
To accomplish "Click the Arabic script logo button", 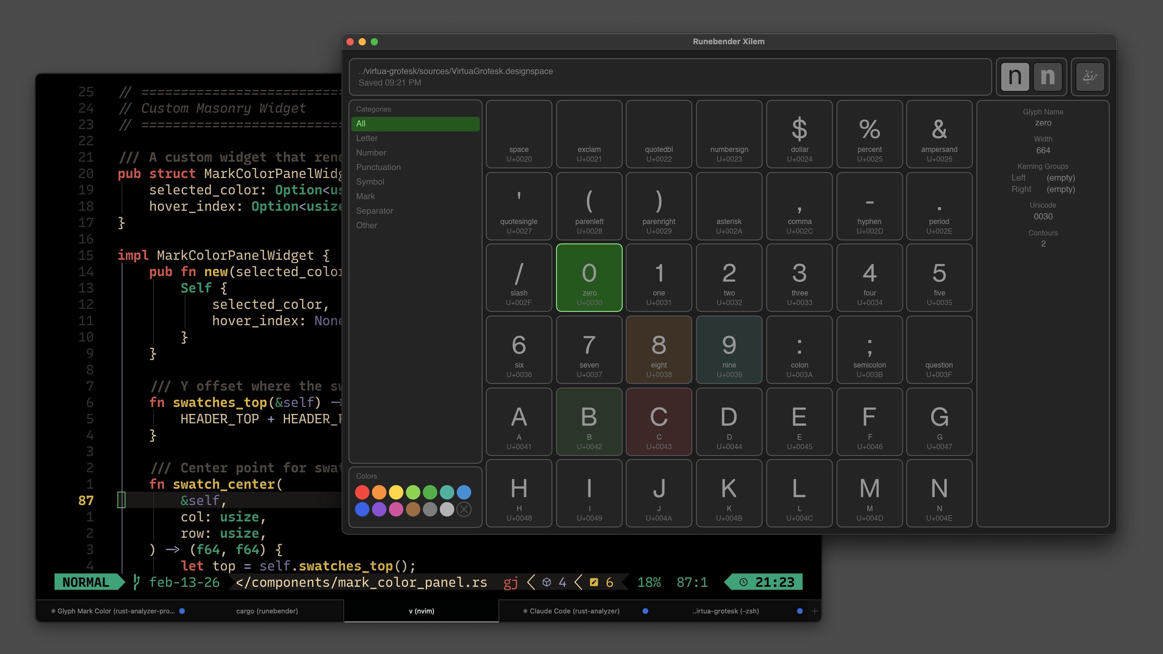I will click(x=1090, y=76).
